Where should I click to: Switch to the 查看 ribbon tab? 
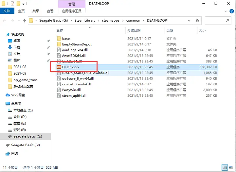tap(50, 11)
